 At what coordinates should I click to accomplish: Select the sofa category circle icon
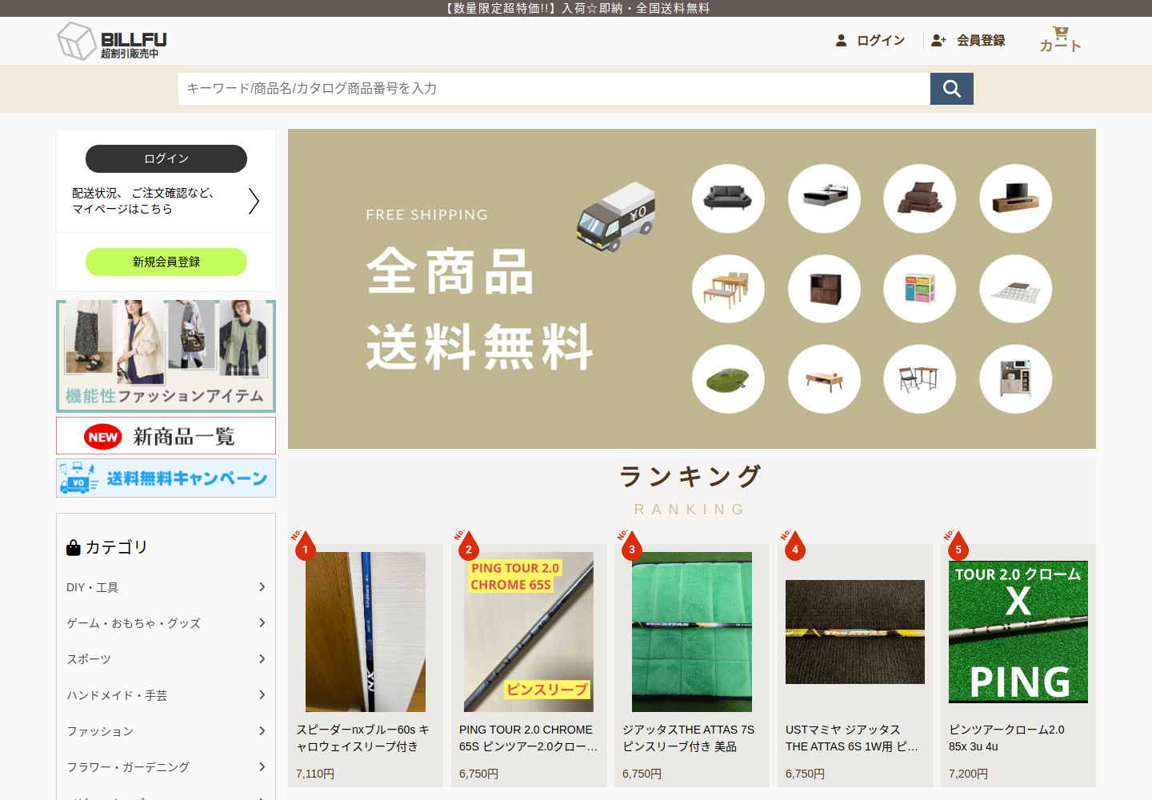728,198
